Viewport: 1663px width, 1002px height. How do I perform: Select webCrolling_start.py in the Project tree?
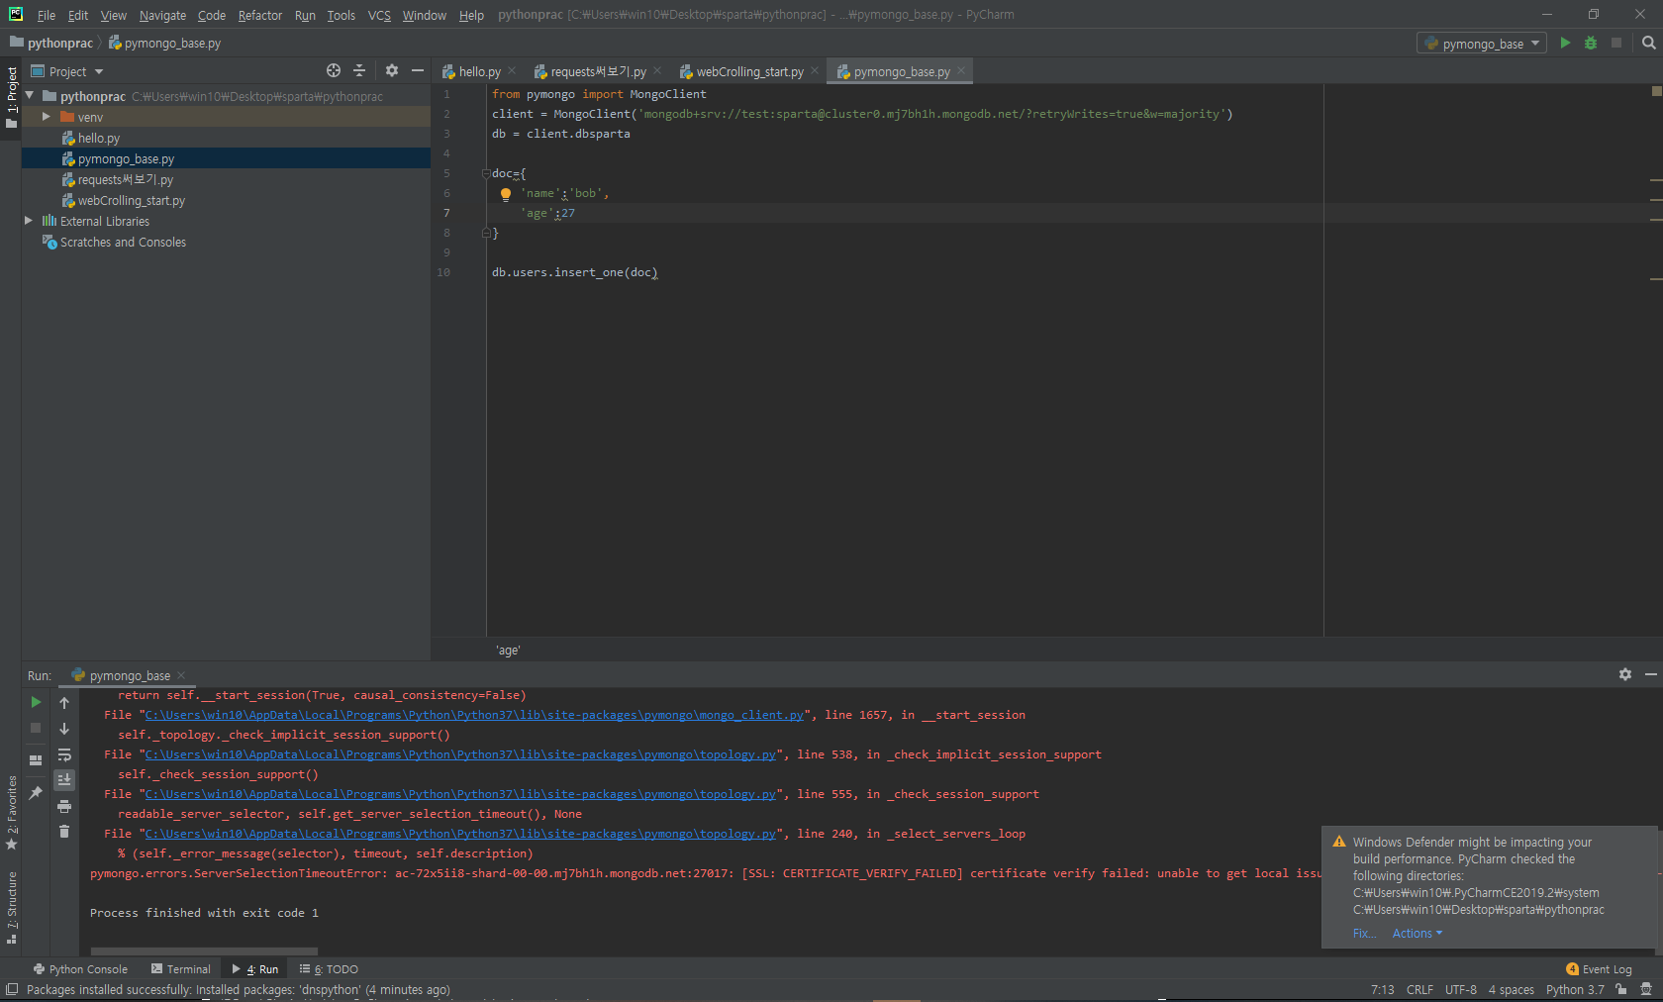131,200
